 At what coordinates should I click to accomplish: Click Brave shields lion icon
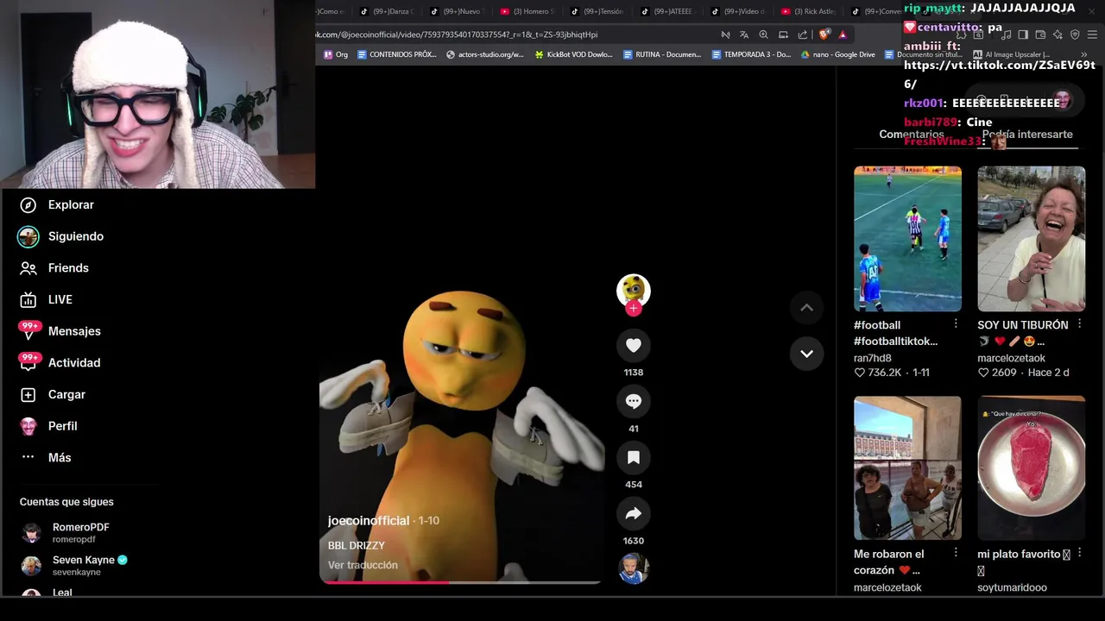[x=824, y=34]
